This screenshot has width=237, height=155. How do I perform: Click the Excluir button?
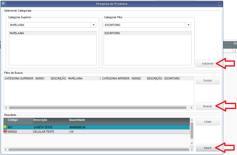[x=208, y=80]
